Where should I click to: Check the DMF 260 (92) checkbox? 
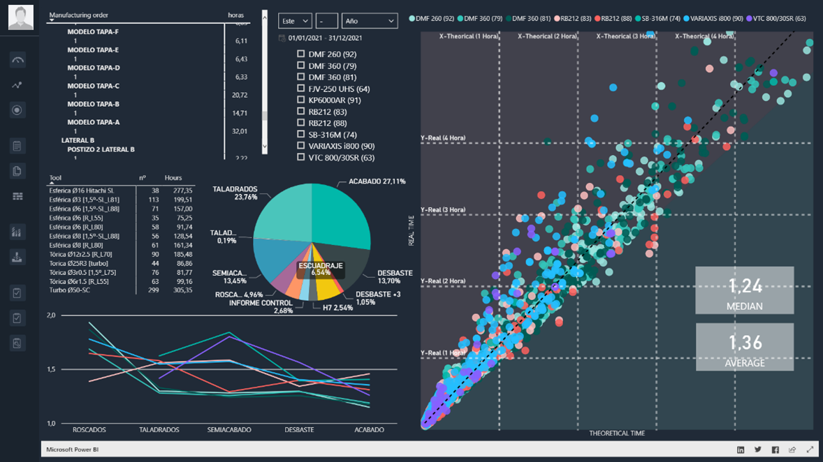click(300, 54)
